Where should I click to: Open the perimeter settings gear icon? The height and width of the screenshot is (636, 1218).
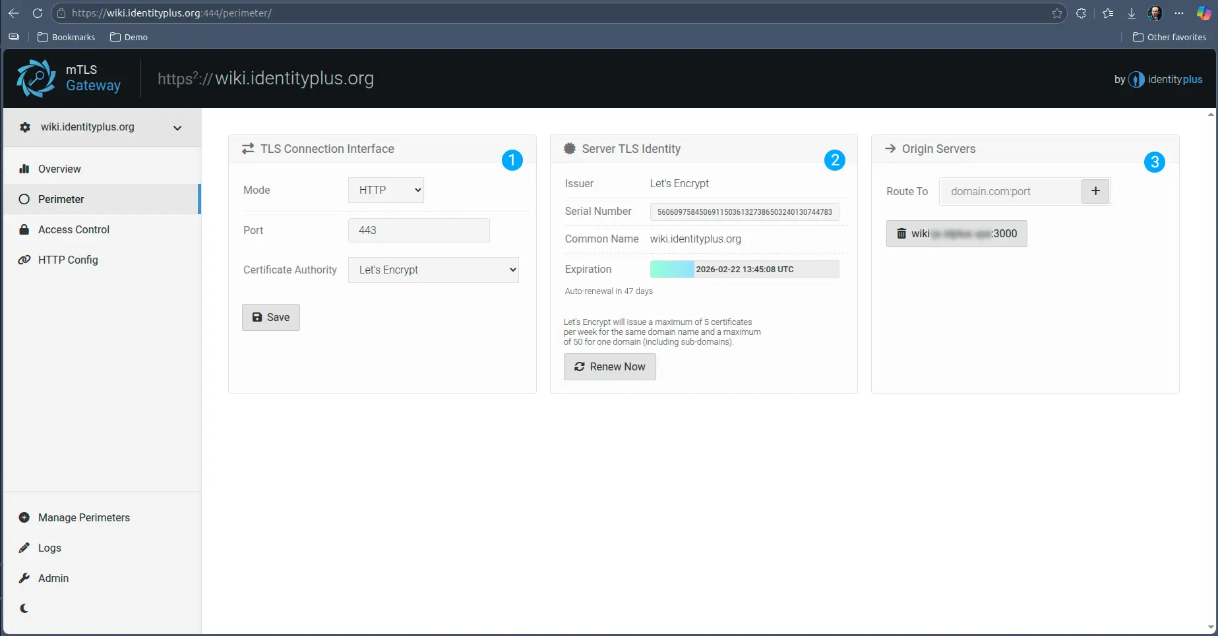tap(24, 127)
